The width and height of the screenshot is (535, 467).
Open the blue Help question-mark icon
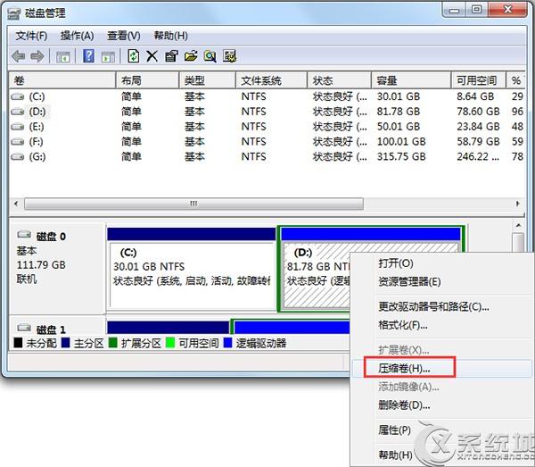[x=88, y=55]
